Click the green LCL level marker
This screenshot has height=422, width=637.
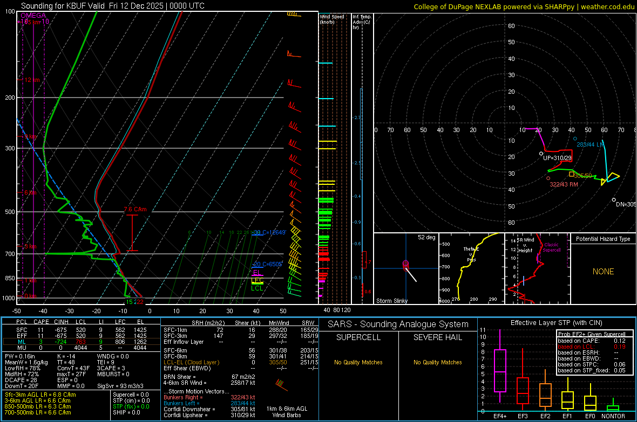257,288
